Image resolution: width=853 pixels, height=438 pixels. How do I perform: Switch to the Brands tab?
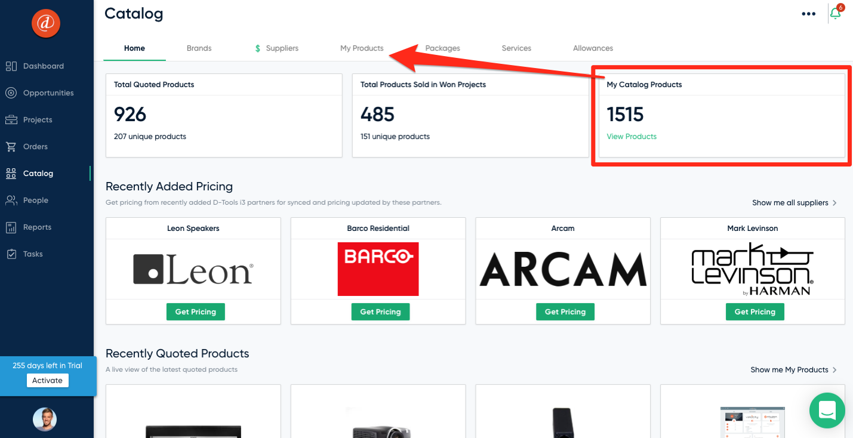pyautogui.click(x=199, y=48)
